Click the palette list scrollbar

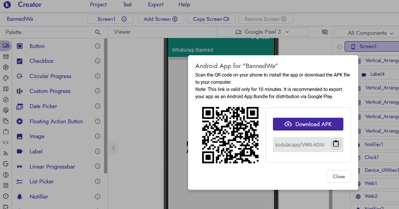[x=106, y=106]
